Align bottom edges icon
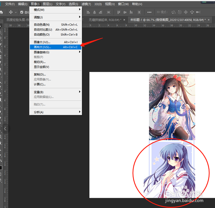The height and width of the screenshot is (208, 215). click(x=131, y=12)
